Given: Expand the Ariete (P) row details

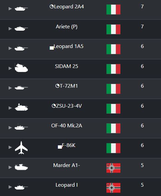Looking at the screenshot, I should pos(10,29).
